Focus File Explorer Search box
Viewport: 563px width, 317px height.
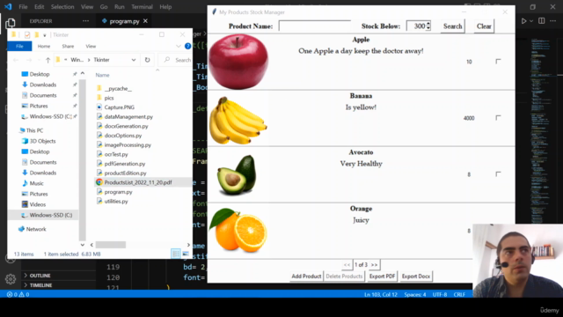click(176, 60)
